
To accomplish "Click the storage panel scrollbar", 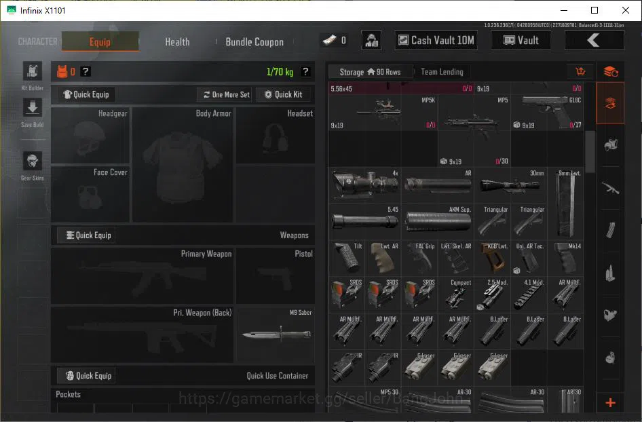I will [x=590, y=152].
